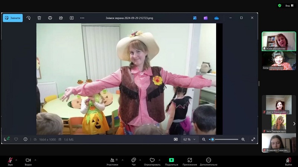Zoom out with minus magnifier

204,140
